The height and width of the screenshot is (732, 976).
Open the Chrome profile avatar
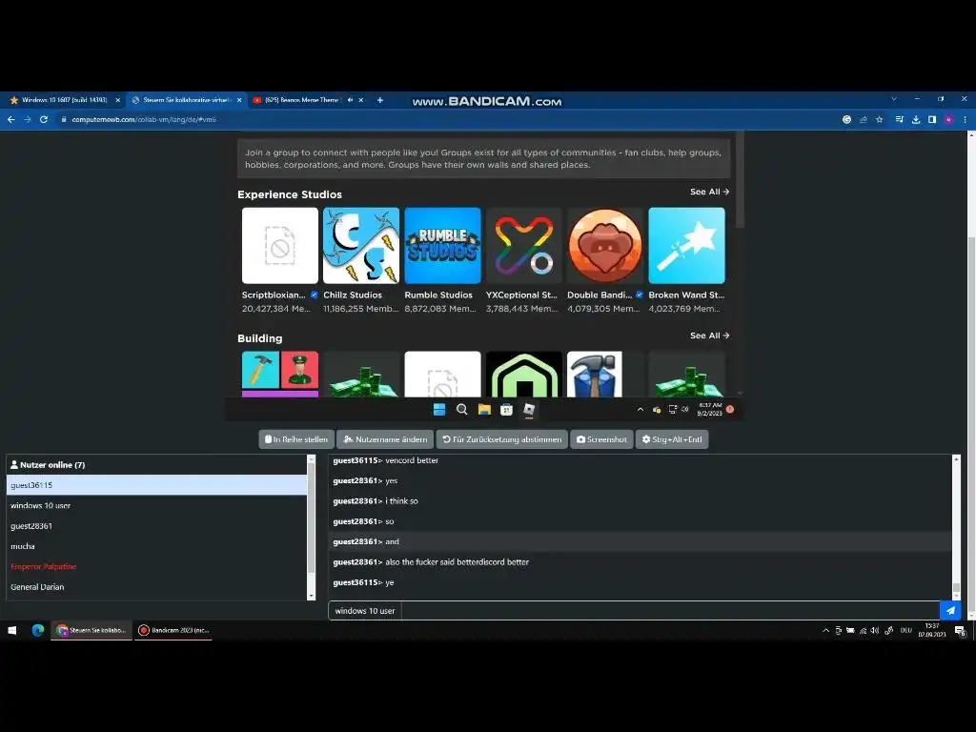click(x=948, y=119)
